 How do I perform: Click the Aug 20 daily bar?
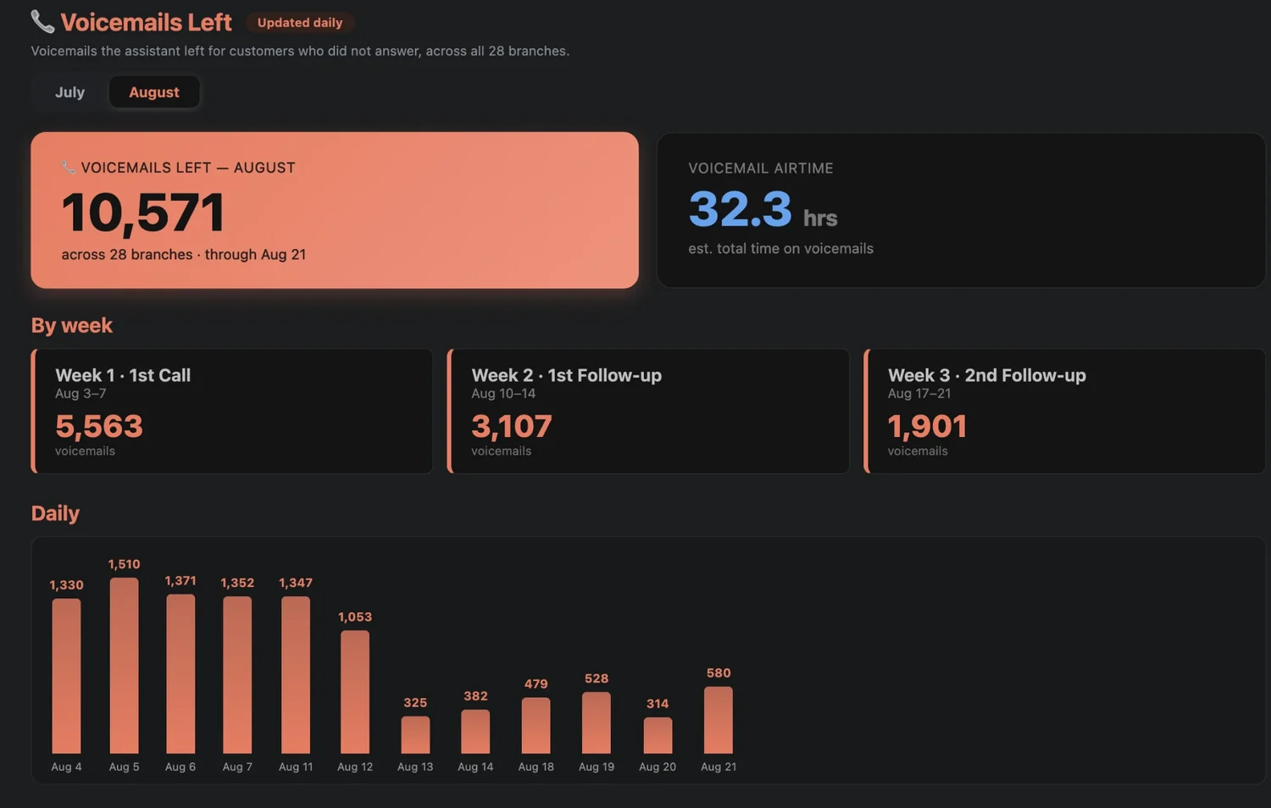point(658,736)
